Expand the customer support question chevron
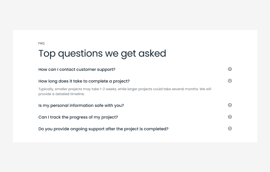The width and height of the screenshot is (270, 172). pos(230,69)
